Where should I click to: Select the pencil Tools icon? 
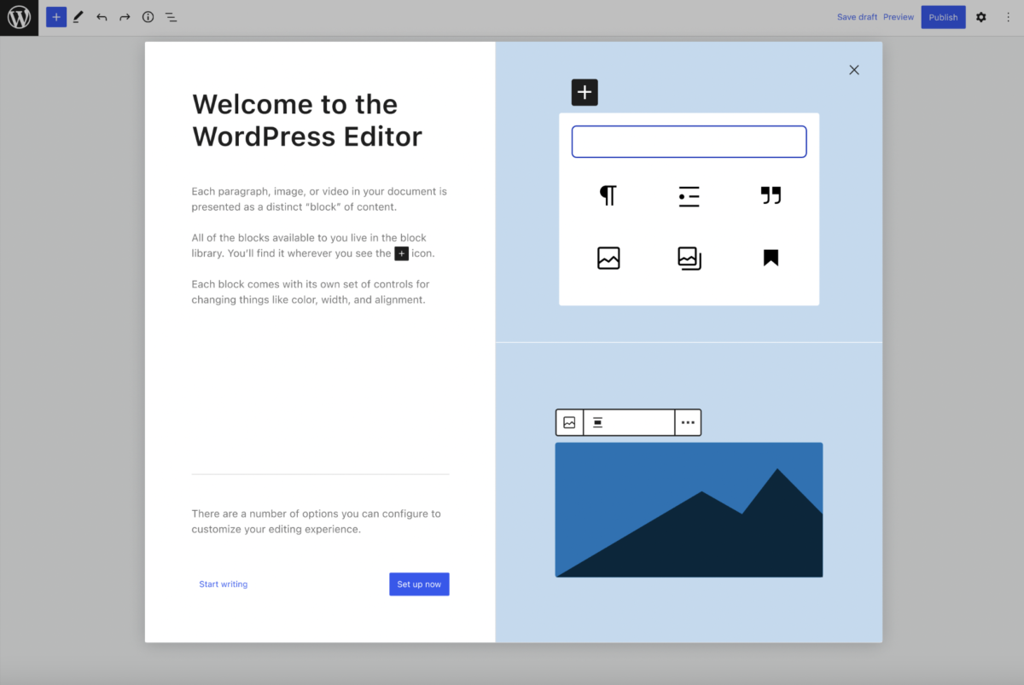coord(79,17)
